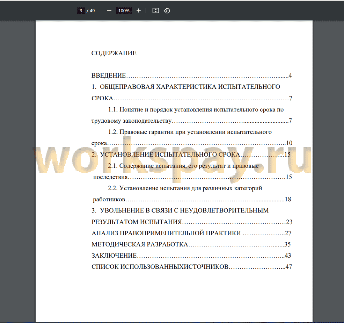Click 'СПИСОК ИСПОЛЬЗОВАННЫХИСТОЧНИКОВ' entry
This screenshot has width=344, height=323.
click(191, 267)
